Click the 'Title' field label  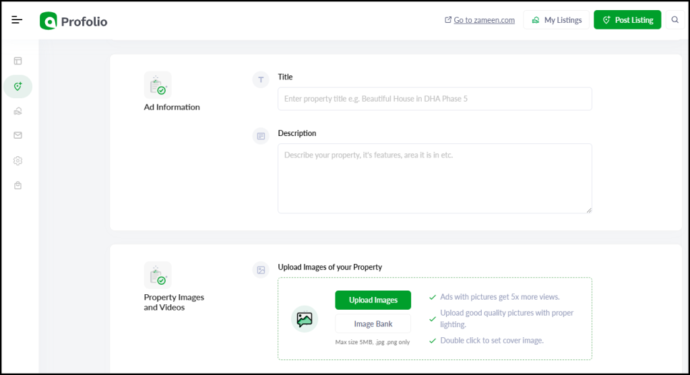click(x=285, y=77)
